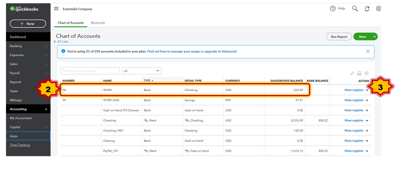Image resolution: width=403 pixels, height=171 pixels.
Task: Select Accounting in sidebar
Action: coord(28,109)
